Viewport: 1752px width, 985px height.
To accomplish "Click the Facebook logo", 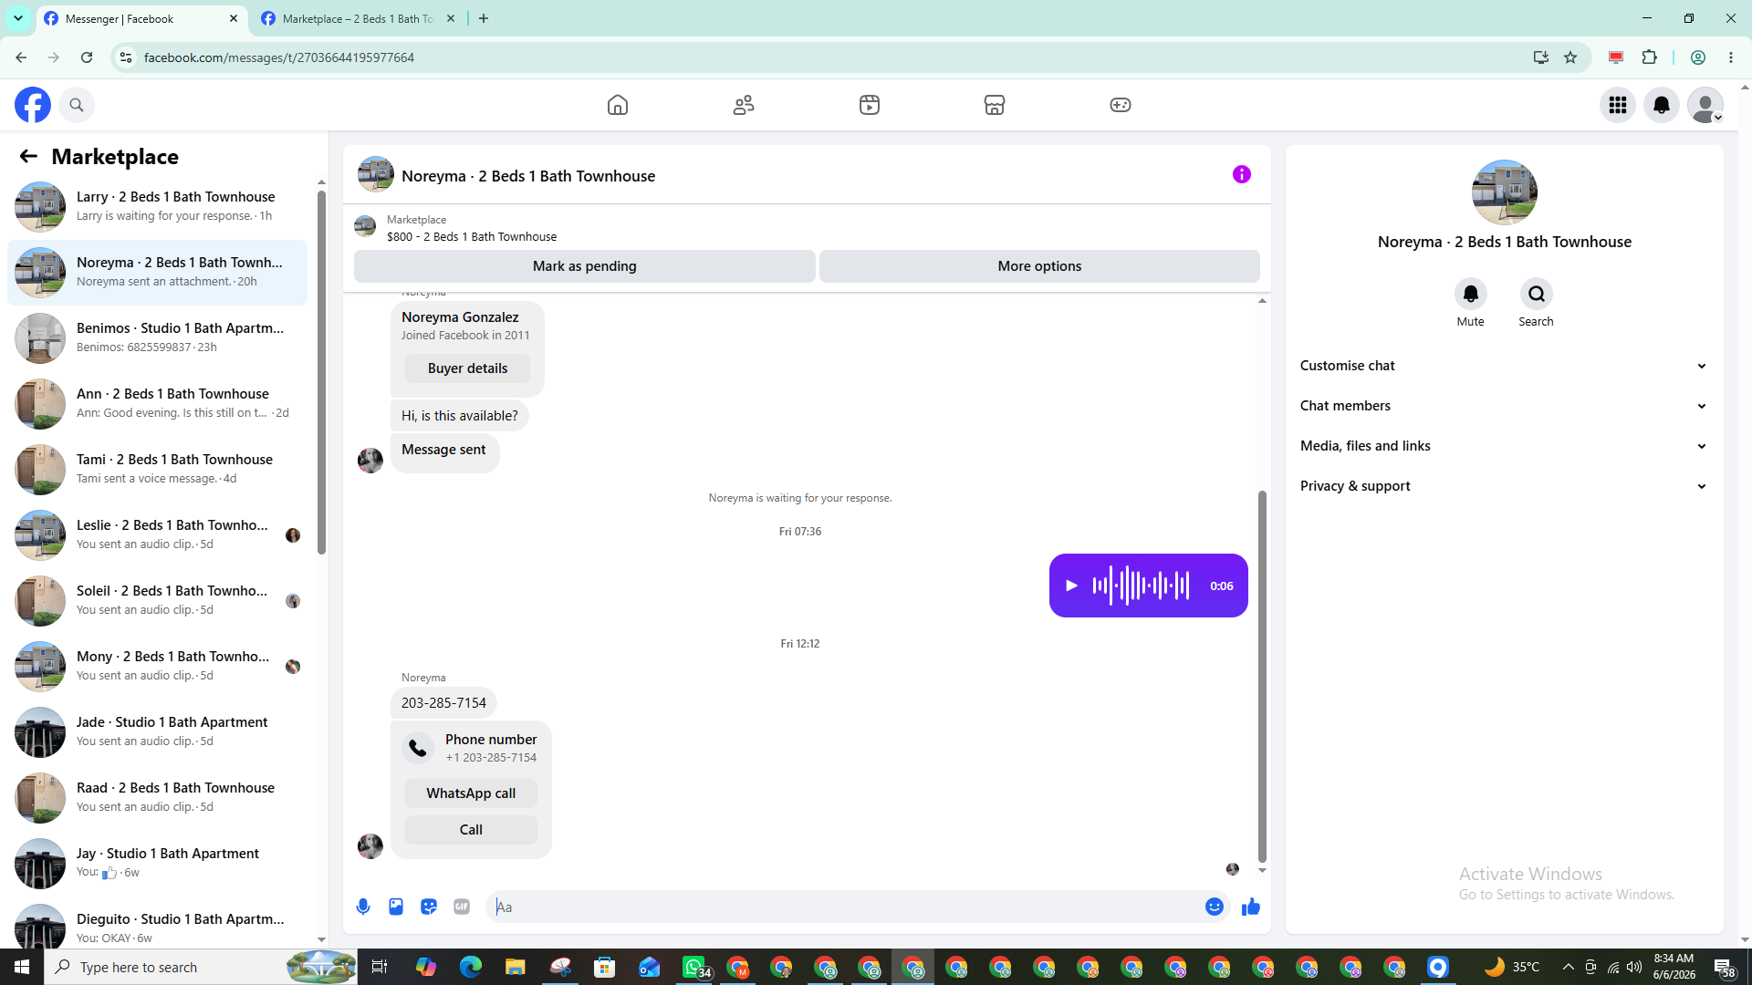I will (33, 105).
